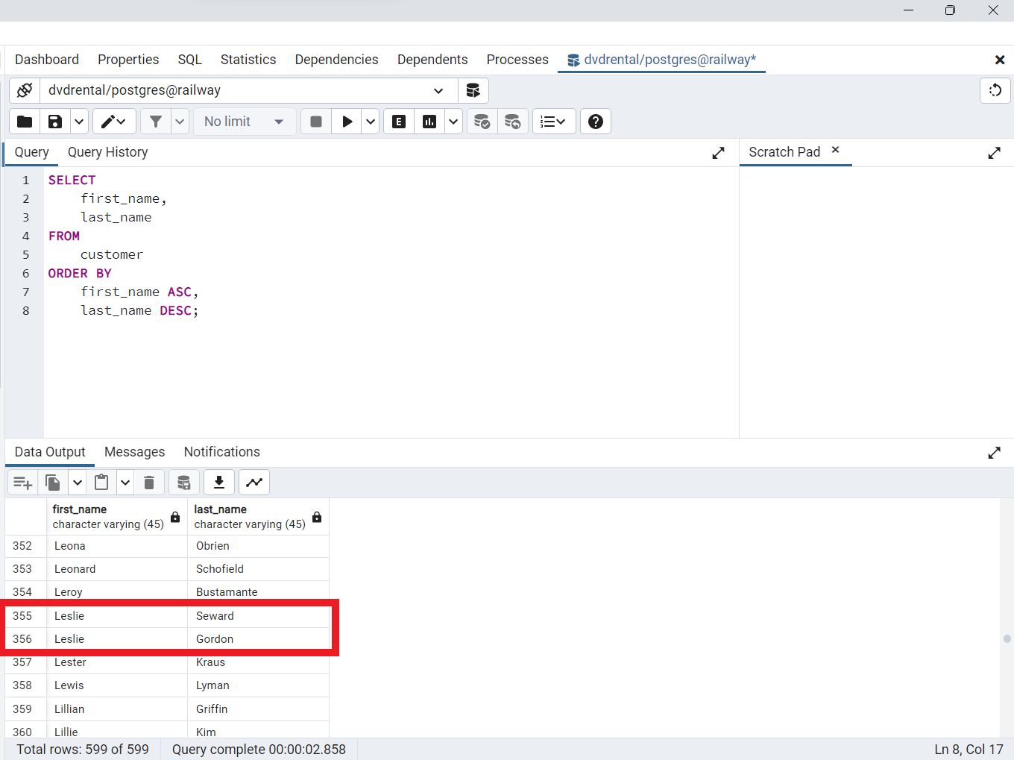Select the Data Output tab
This screenshot has height=760, width=1014.
click(x=50, y=452)
